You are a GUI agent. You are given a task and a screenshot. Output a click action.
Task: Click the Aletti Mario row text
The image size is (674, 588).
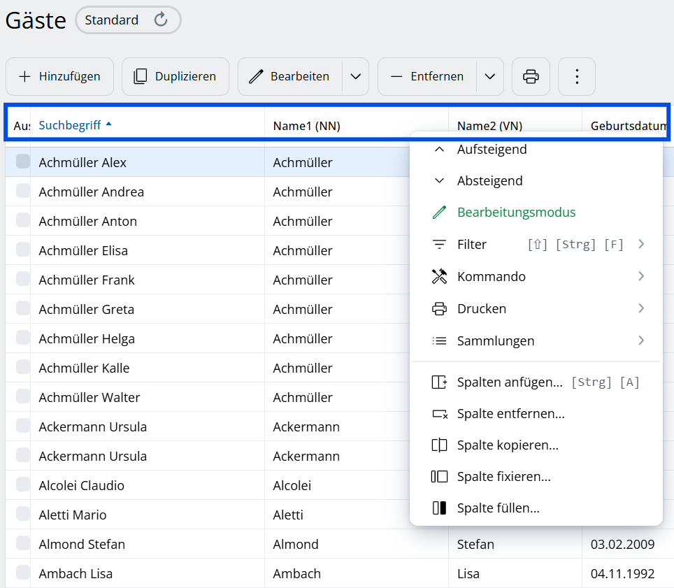[72, 515]
